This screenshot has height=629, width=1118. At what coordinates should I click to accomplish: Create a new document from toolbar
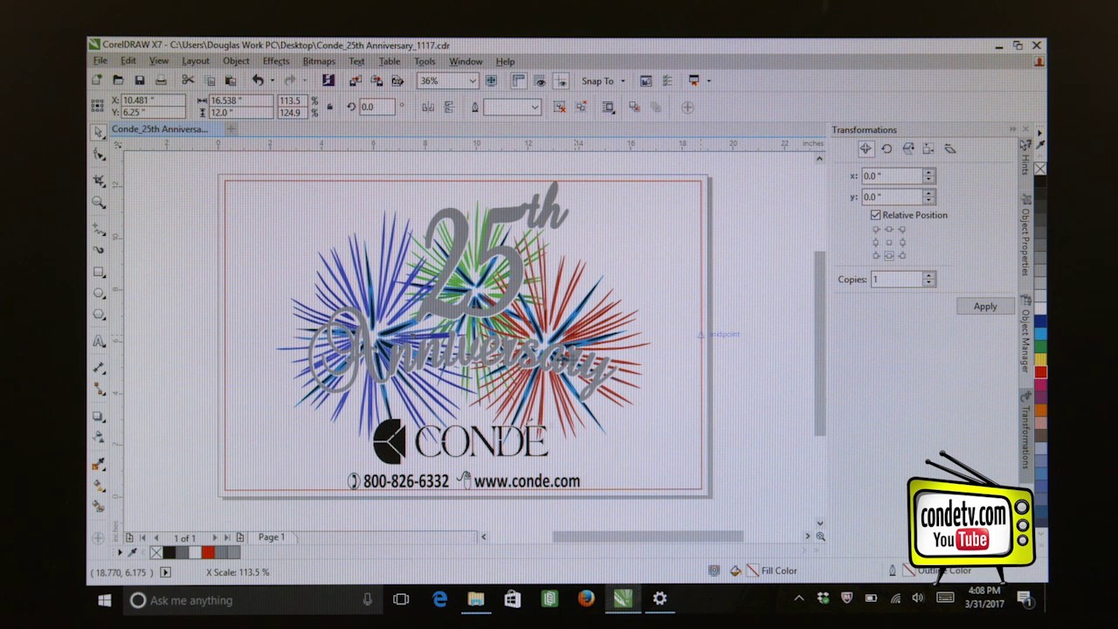[97, 80]
